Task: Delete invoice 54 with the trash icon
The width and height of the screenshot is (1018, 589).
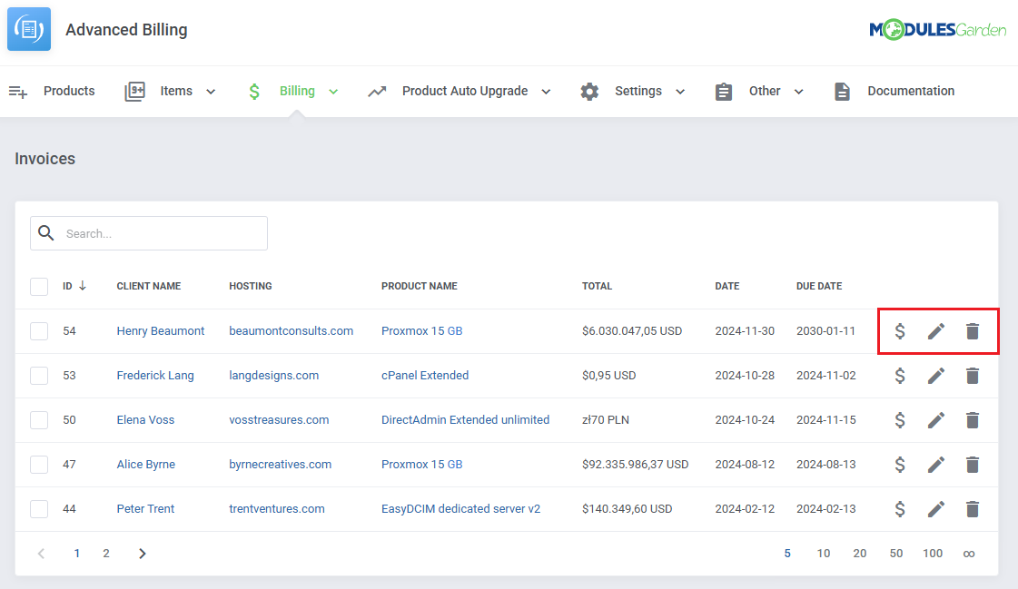Action: click(x=972, y=331)
